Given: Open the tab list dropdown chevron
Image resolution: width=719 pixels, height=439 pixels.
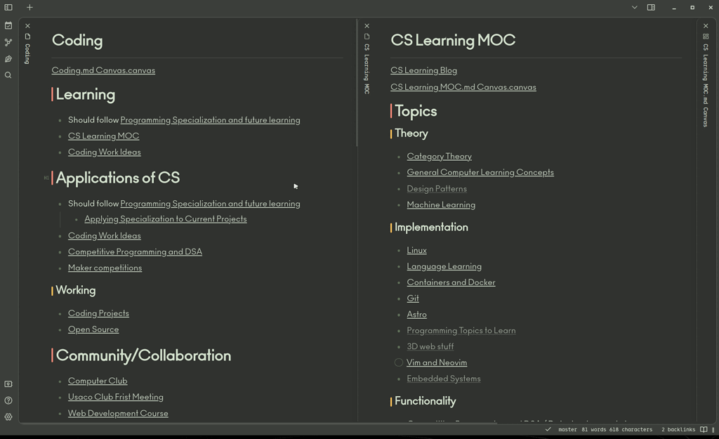Looking at the screenshot, I should point(634,7).
